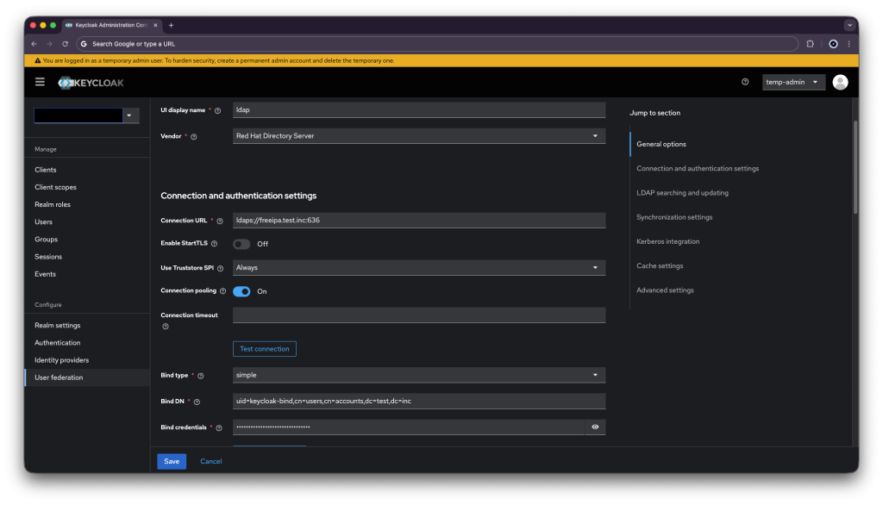Jump to Kerberos integration section

(667, 241)
